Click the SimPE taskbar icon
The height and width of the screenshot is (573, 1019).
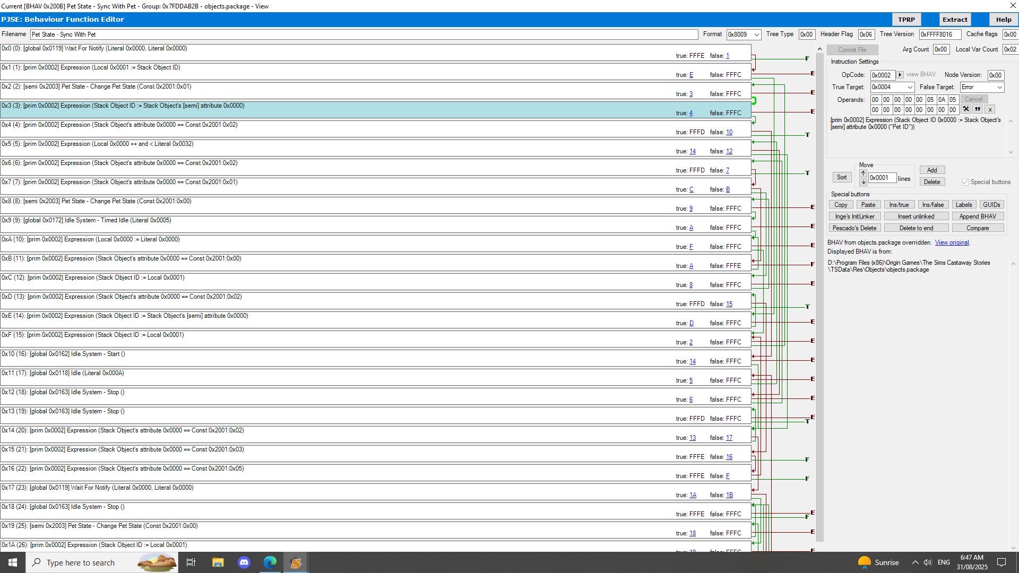[296, 562]
